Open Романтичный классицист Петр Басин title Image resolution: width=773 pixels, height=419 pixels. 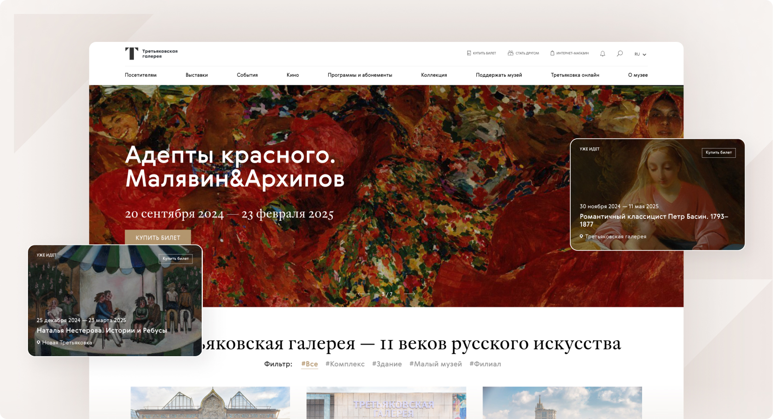[654, 220]
